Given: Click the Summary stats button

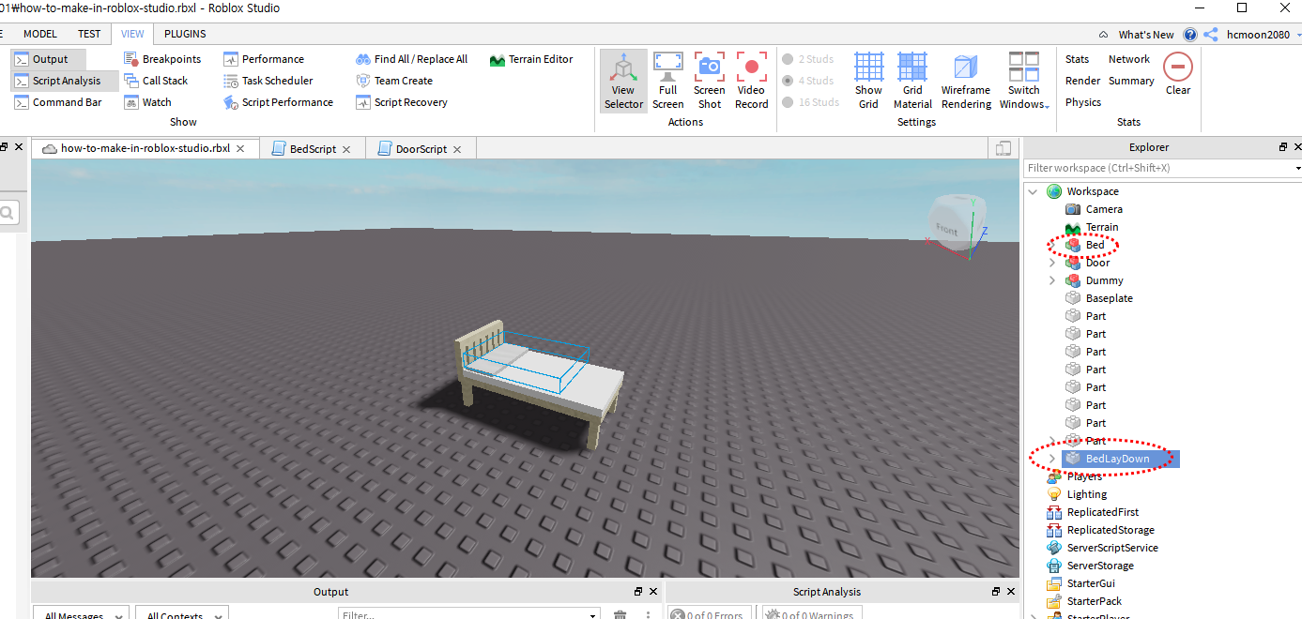Looking at the screenshot, I should point(1131,81).
